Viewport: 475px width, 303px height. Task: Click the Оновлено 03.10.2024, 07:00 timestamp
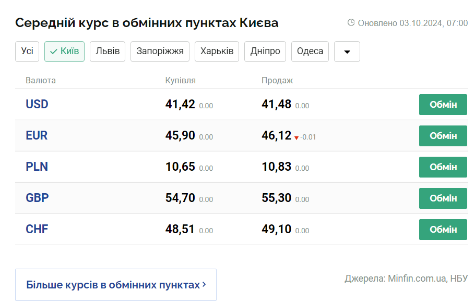click(413, 23)
